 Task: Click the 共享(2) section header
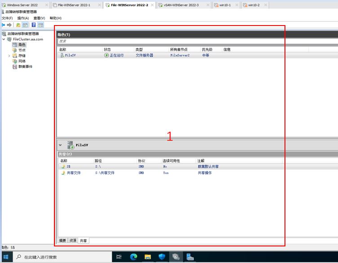(x=65, y=154)
